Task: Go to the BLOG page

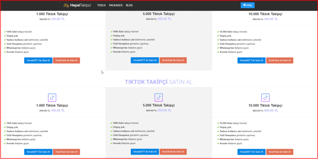Action: pyautogui.click(x=129, y=5)
